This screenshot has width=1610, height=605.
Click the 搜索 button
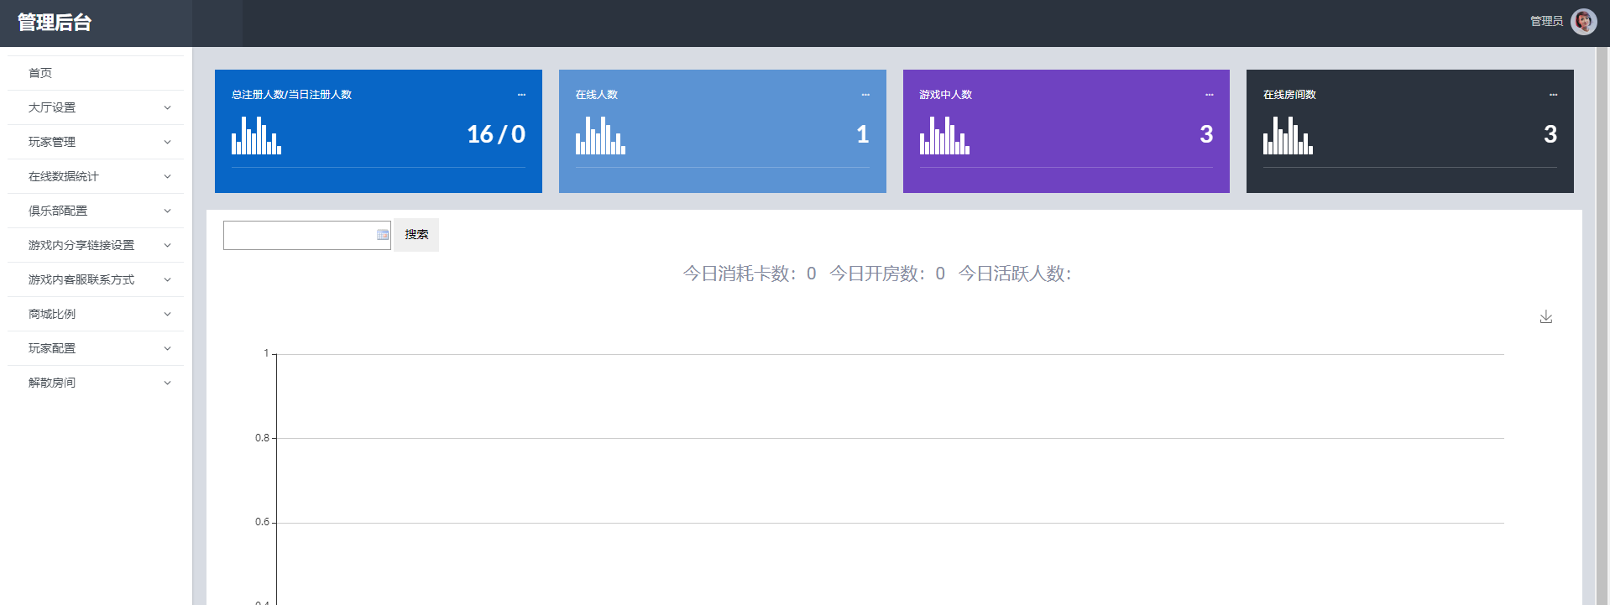coord(416,235)
